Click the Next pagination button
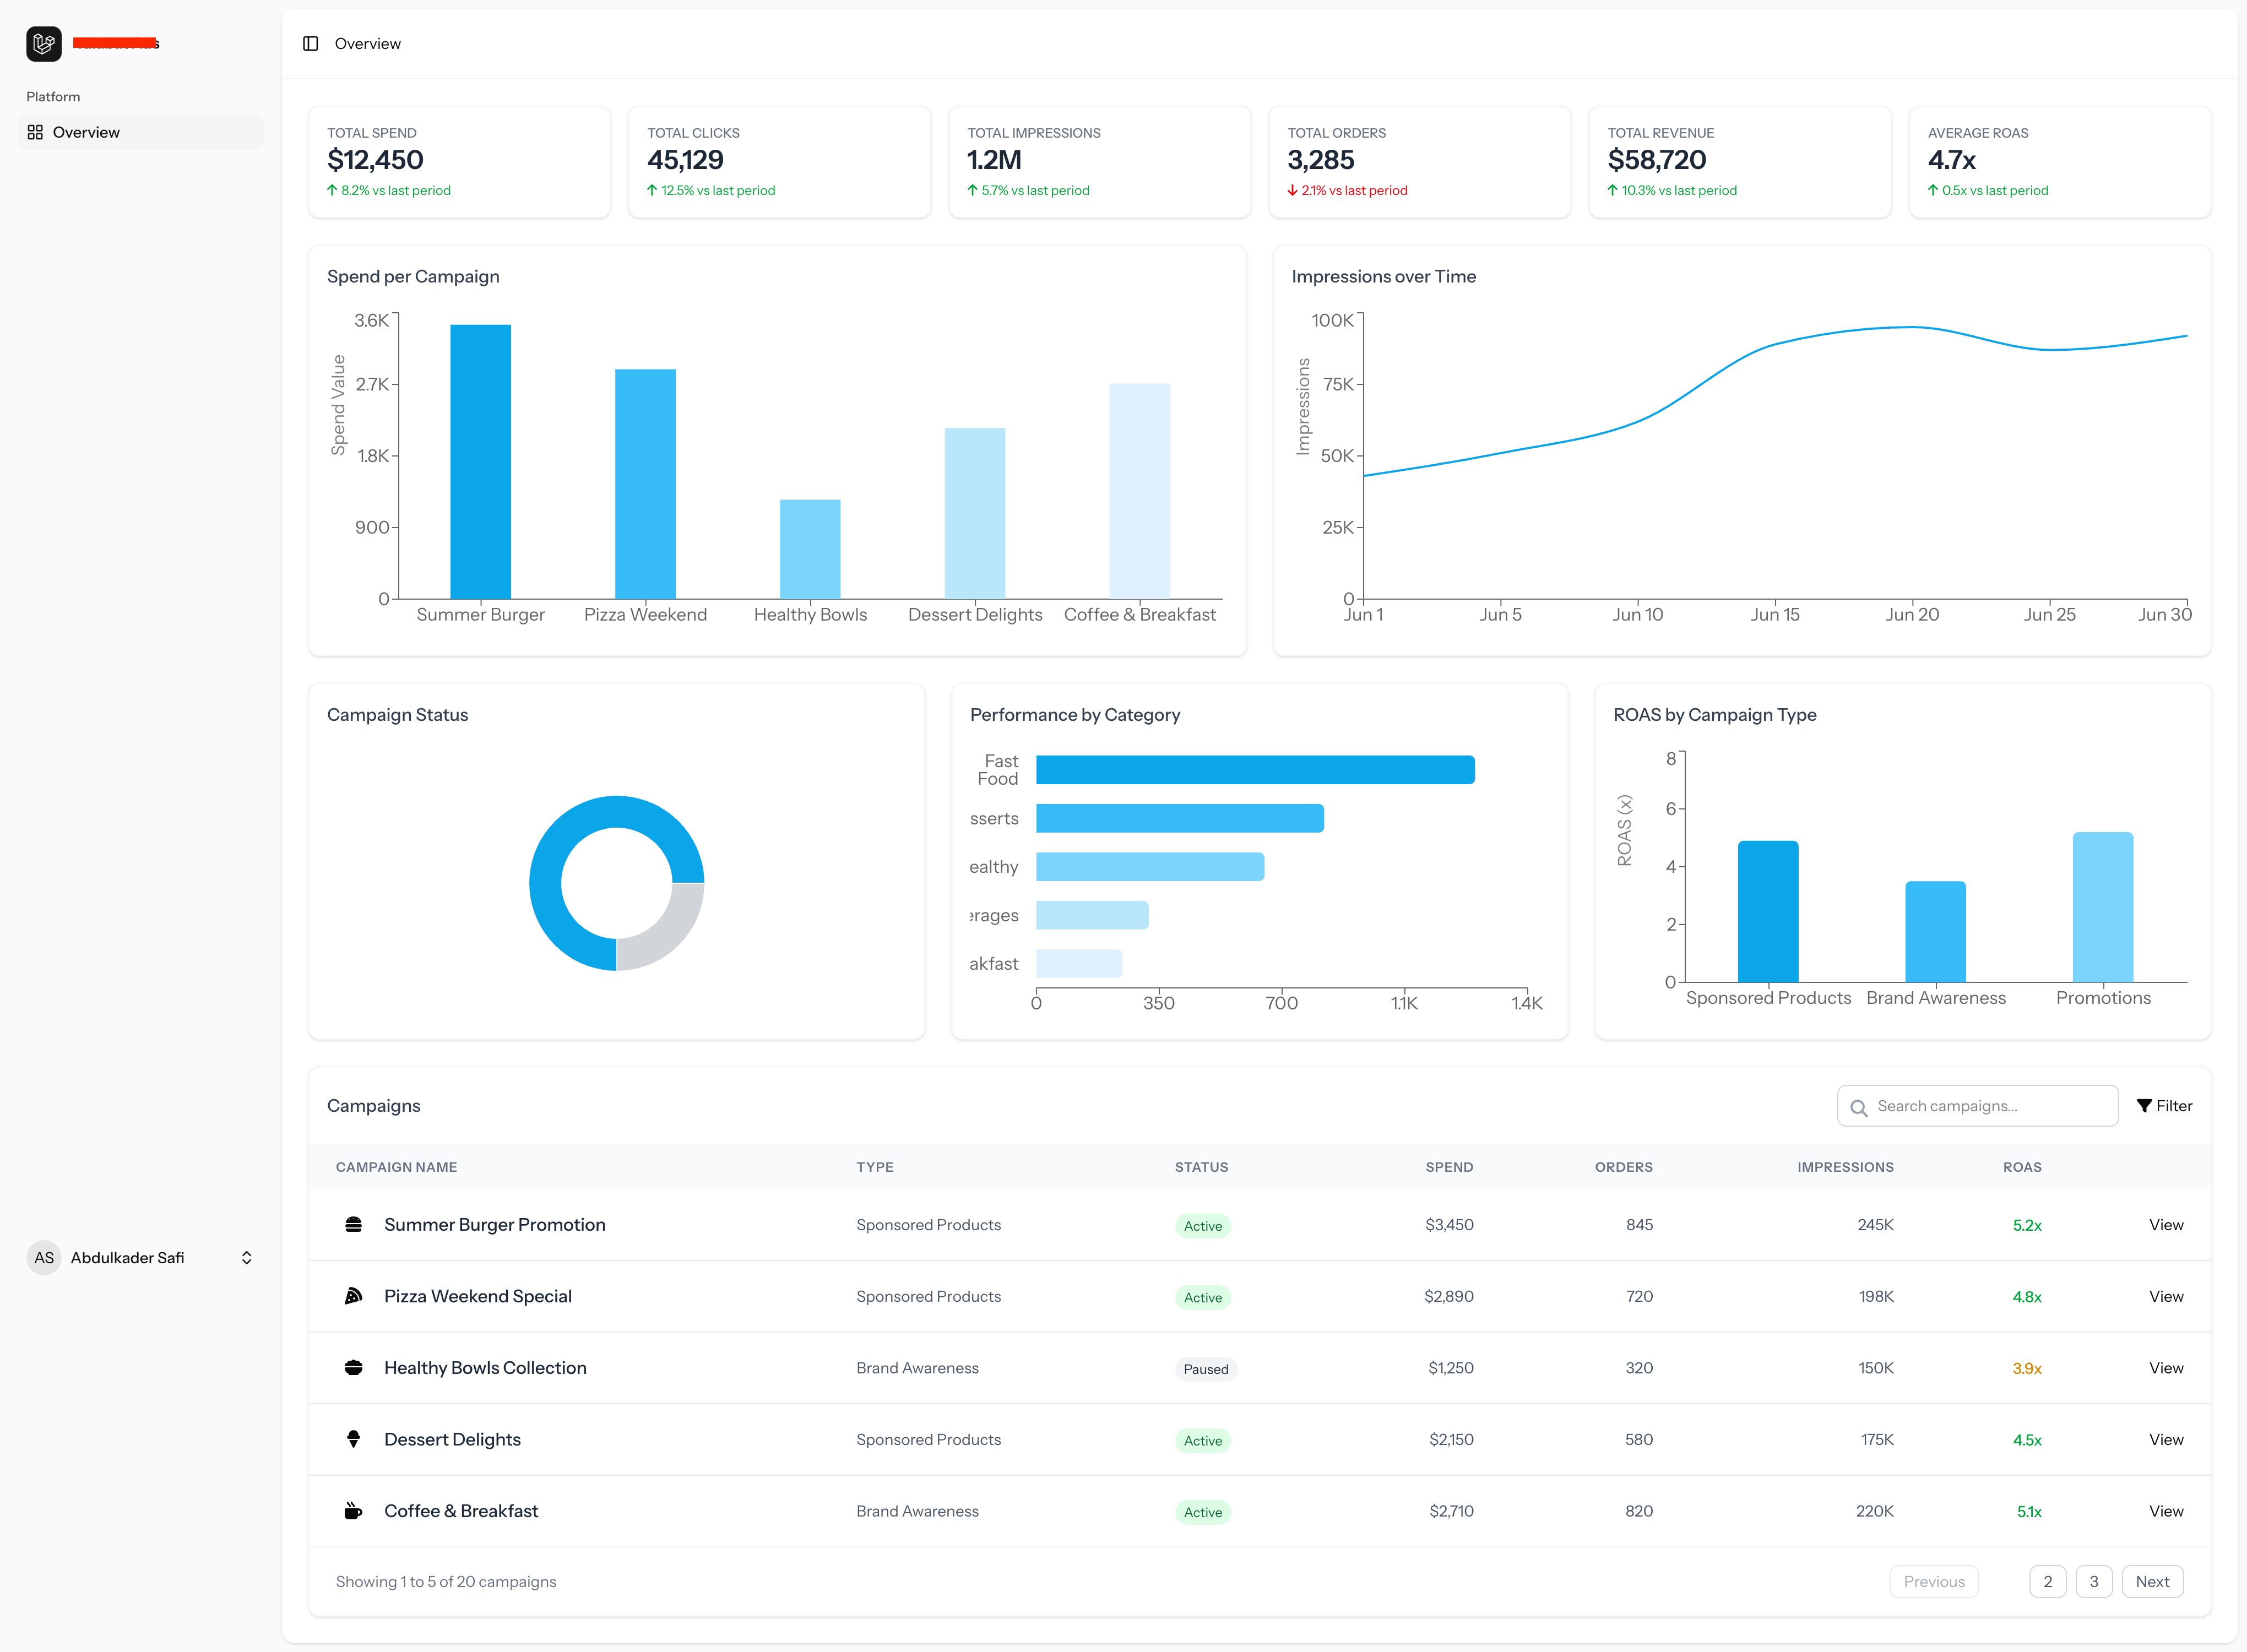This screenshot has height=1652, width=2247. click(x=2152, y=1582)
